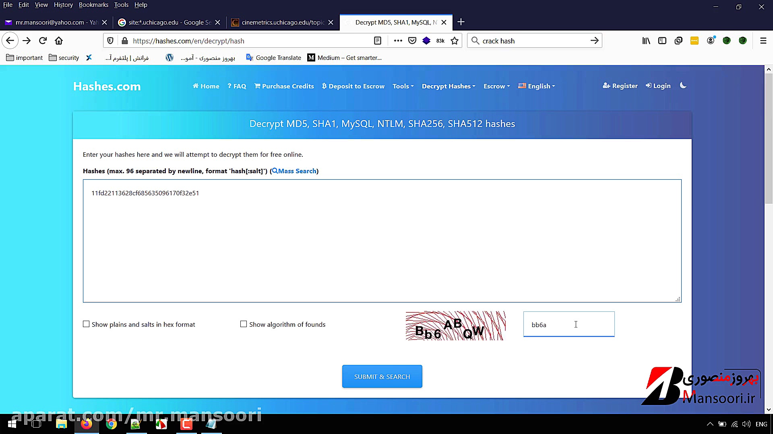773x434 pixels.
Task: Open the Firefox library icon
Action: 646,40
